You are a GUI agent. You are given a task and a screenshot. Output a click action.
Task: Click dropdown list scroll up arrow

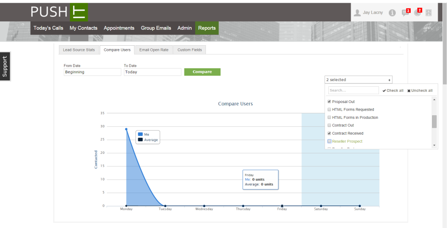(434, 100)
